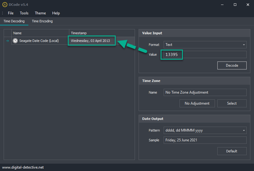Click the time zone Select button
This screenshot has height=171, width=254.
click(x=232, y=103)
